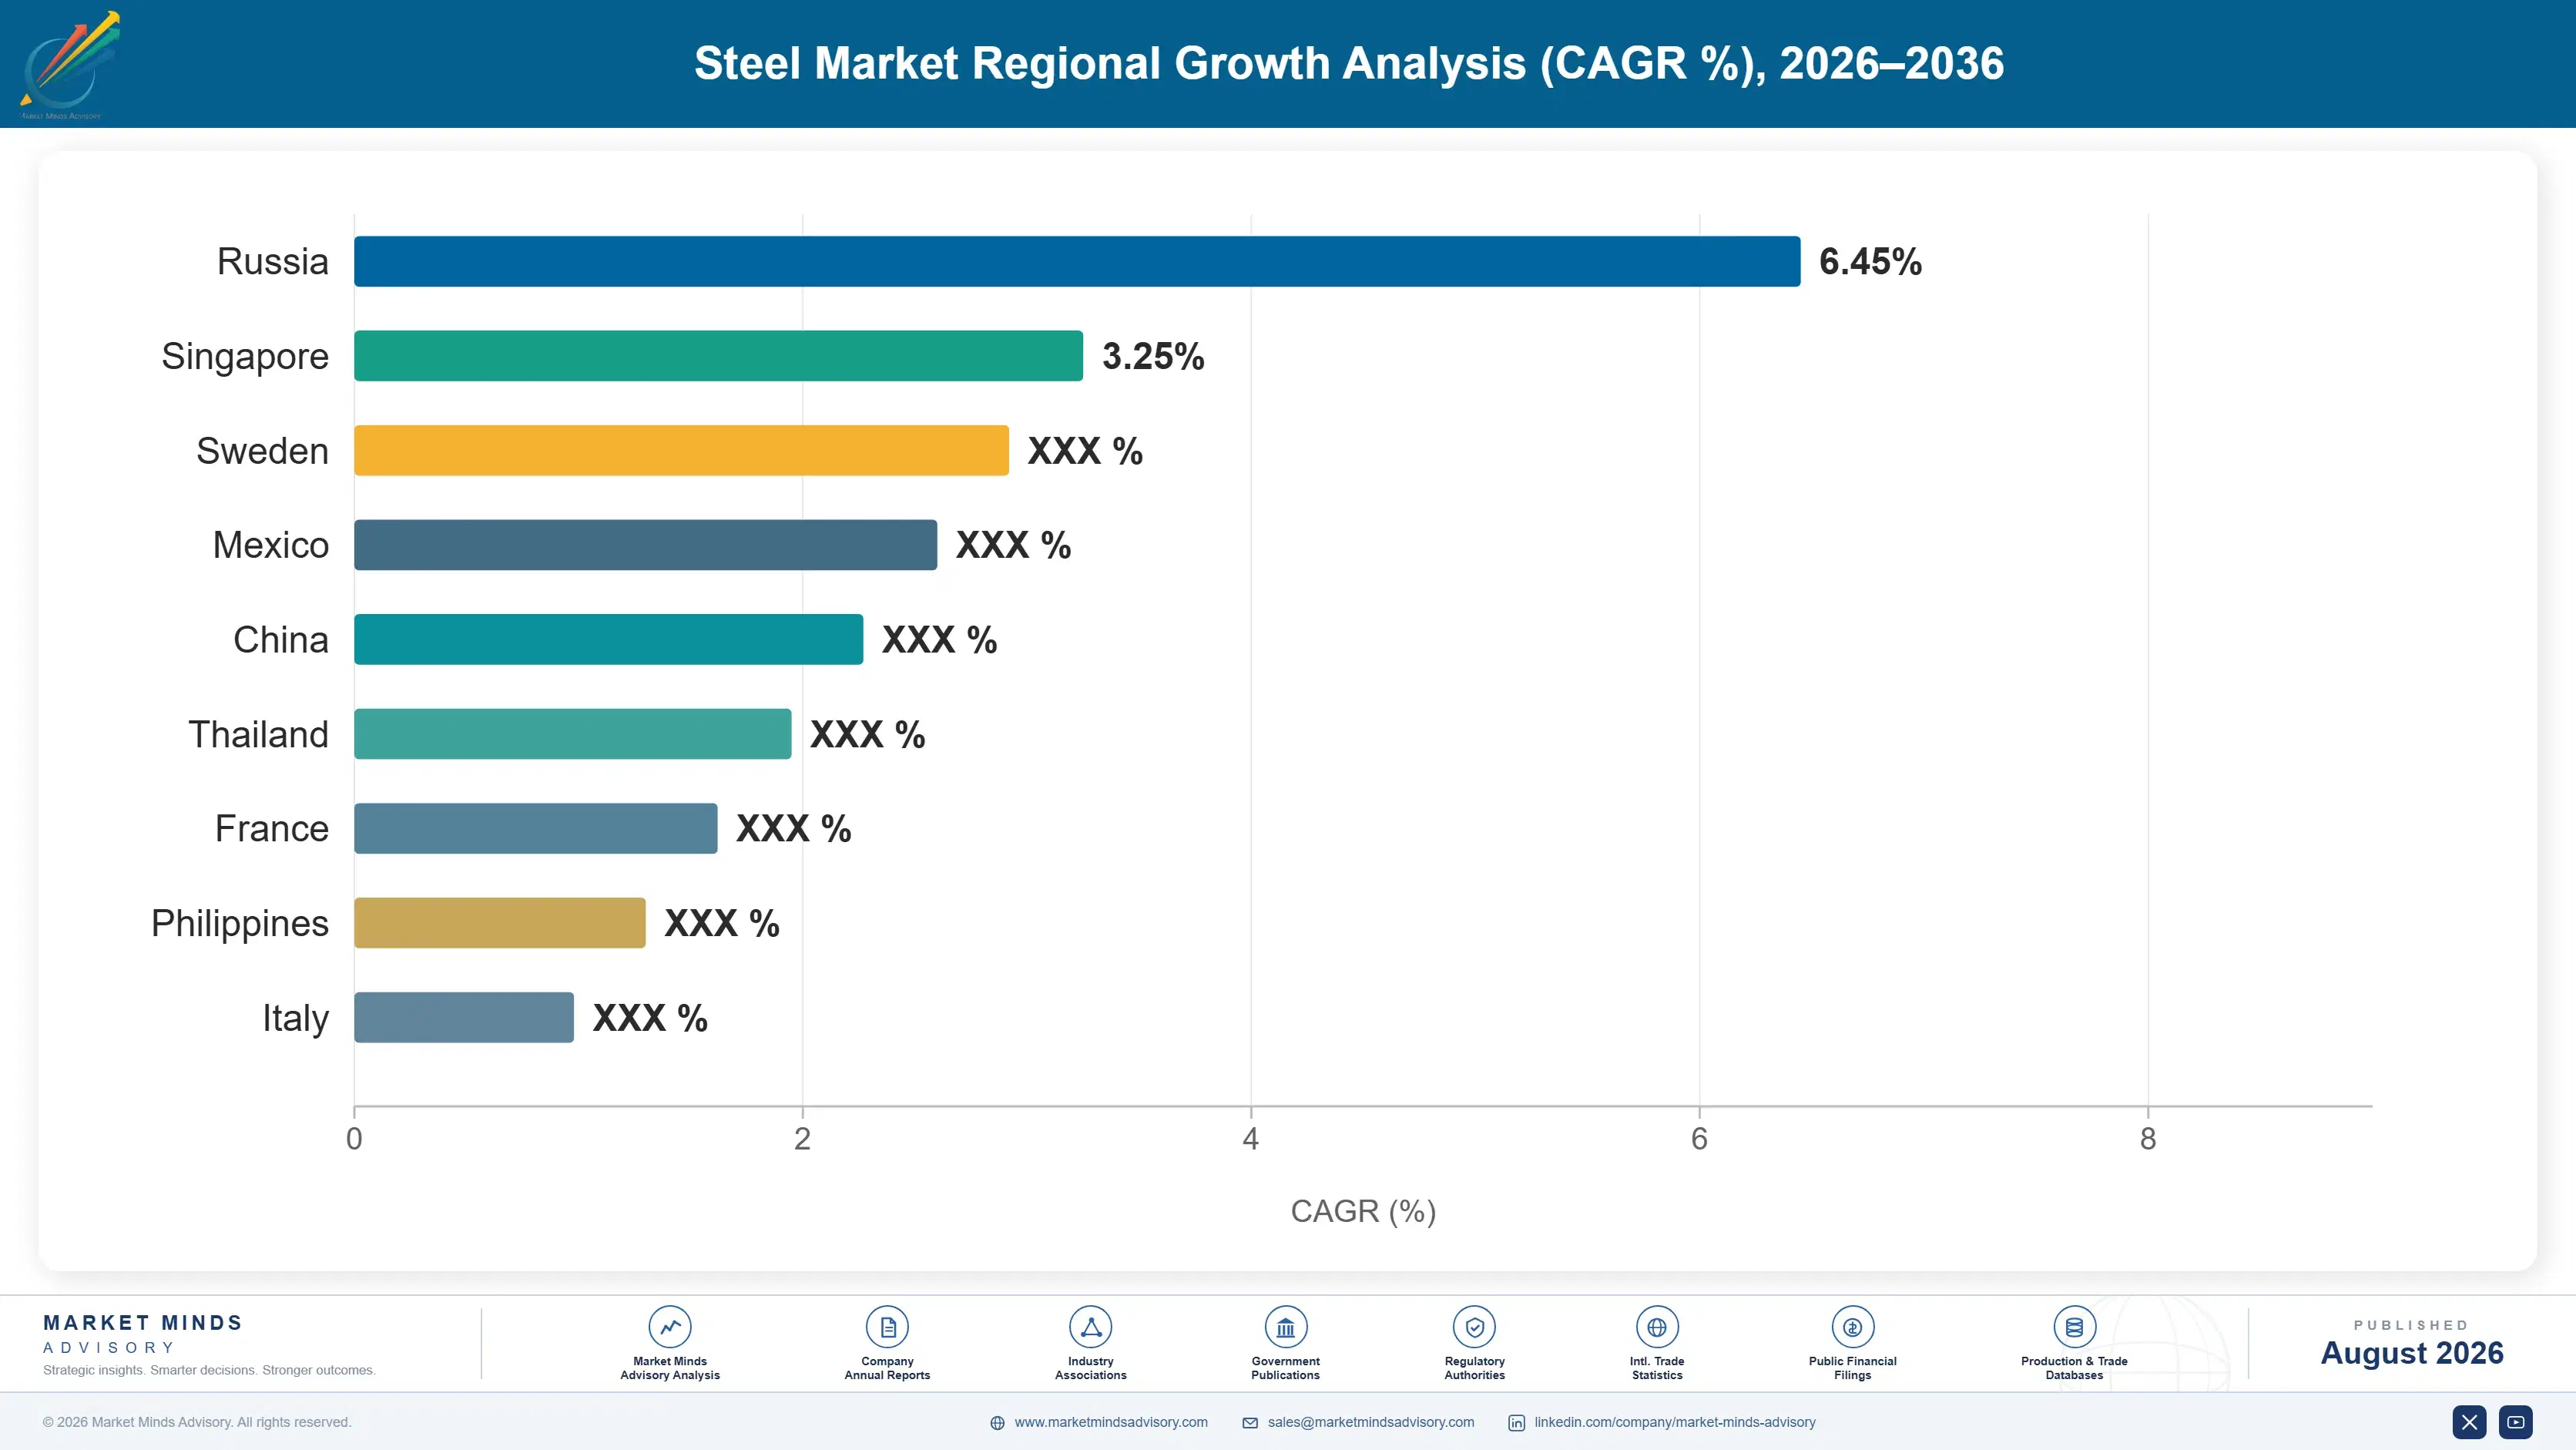Click the August 2026 published date
Image resolution: width=2576 pixels, height=1450 pixels.
(x=2411, y=1353)
